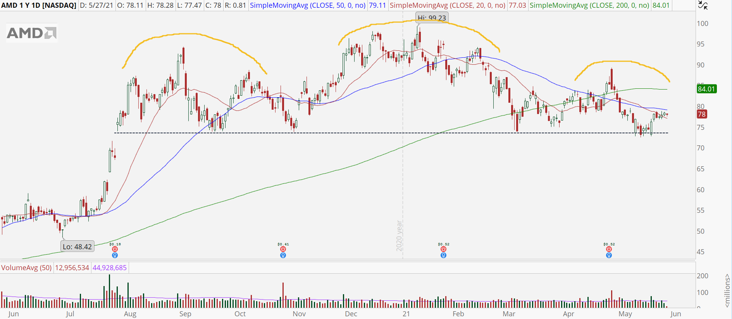
Task: Click the open price O: 78.11
Action: [x=131, y=5]
